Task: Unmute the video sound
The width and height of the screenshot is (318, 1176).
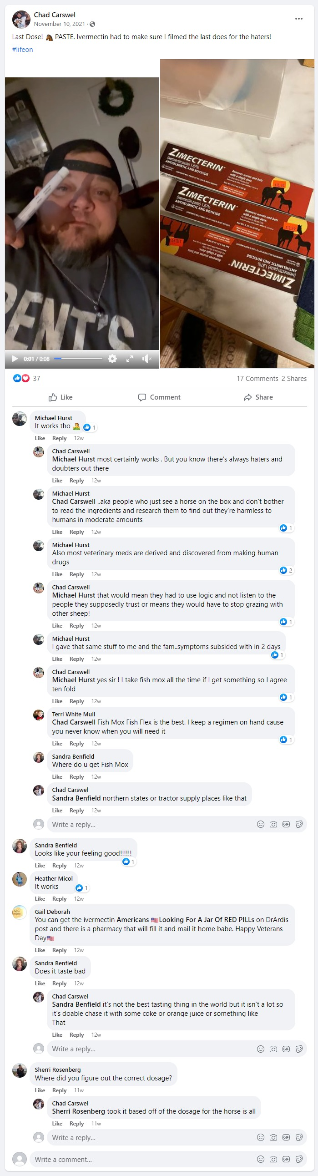Action: 146,359
